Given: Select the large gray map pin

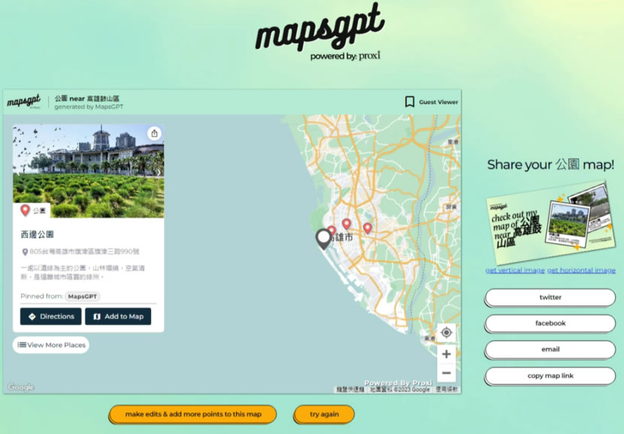Looking at the screenshot, I should pyautogui.click(x=324, y=238).
